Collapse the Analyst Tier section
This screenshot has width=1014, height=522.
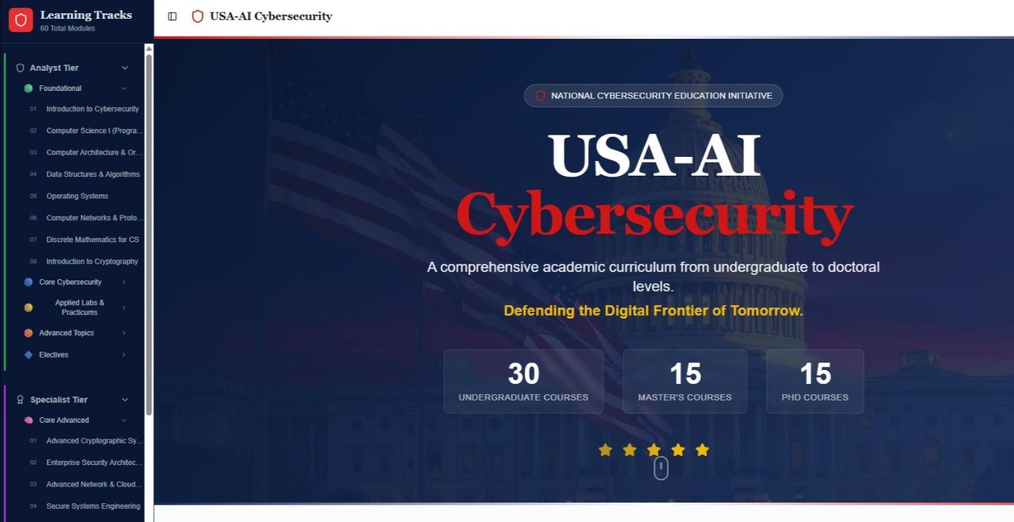point(125,67)
